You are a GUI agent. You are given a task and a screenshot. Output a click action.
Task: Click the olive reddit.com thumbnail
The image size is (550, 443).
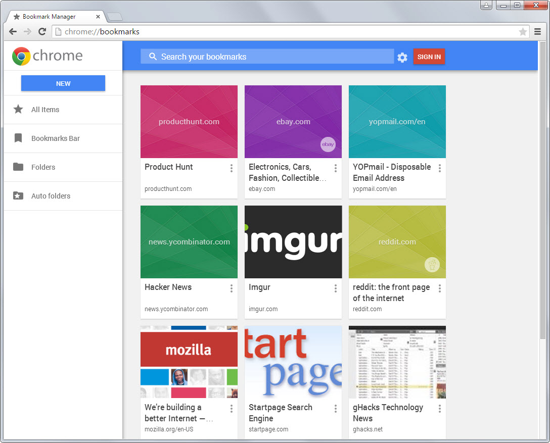tap(397, 242)
